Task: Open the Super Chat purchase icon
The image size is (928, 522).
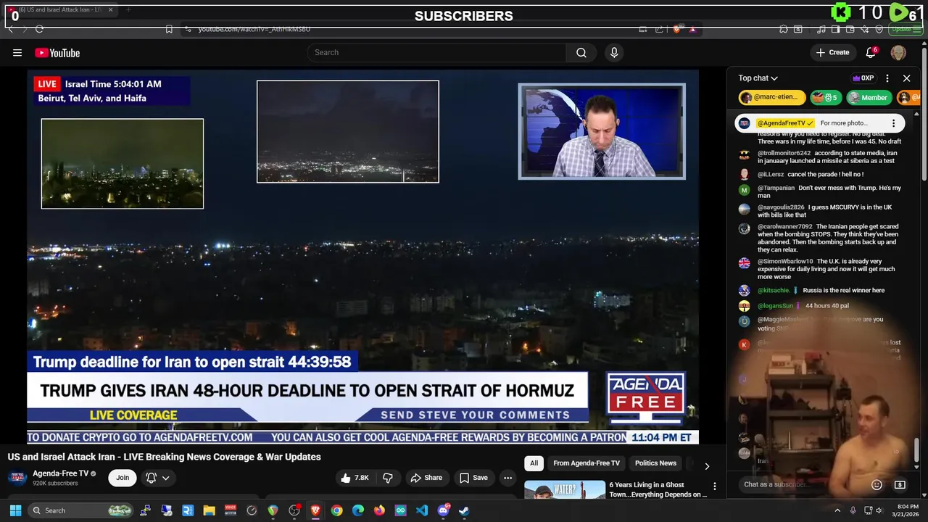Action: tap(900, 484)
